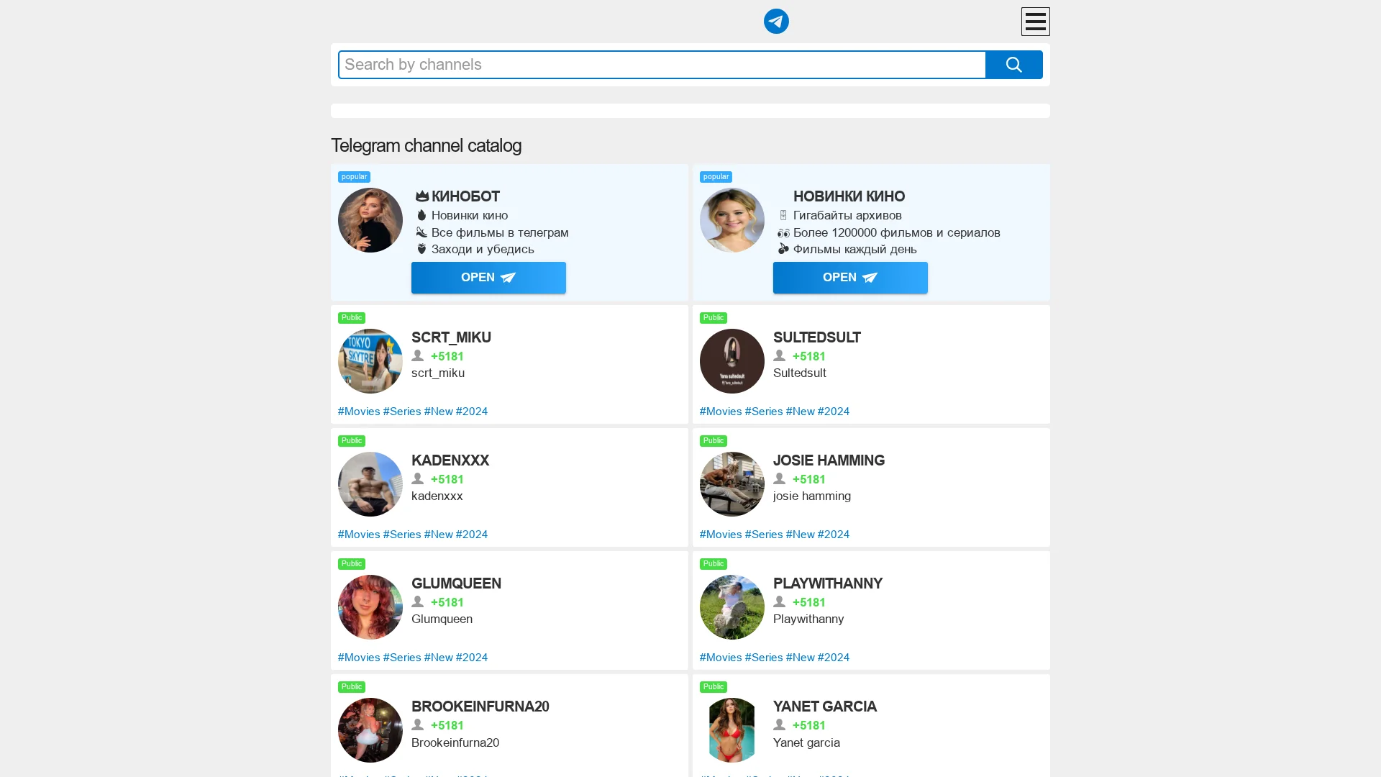Click #Series tag in GLUMQUEEN card
The width and height of the screenshot is (1381, 777).
coord(402,658)
